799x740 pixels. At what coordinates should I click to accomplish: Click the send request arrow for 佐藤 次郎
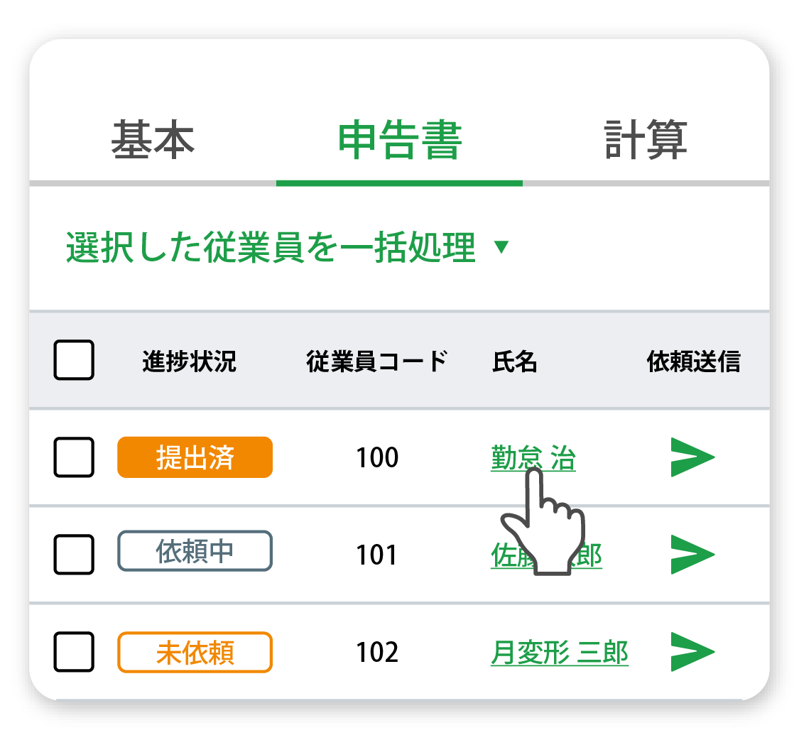(700, 555)
